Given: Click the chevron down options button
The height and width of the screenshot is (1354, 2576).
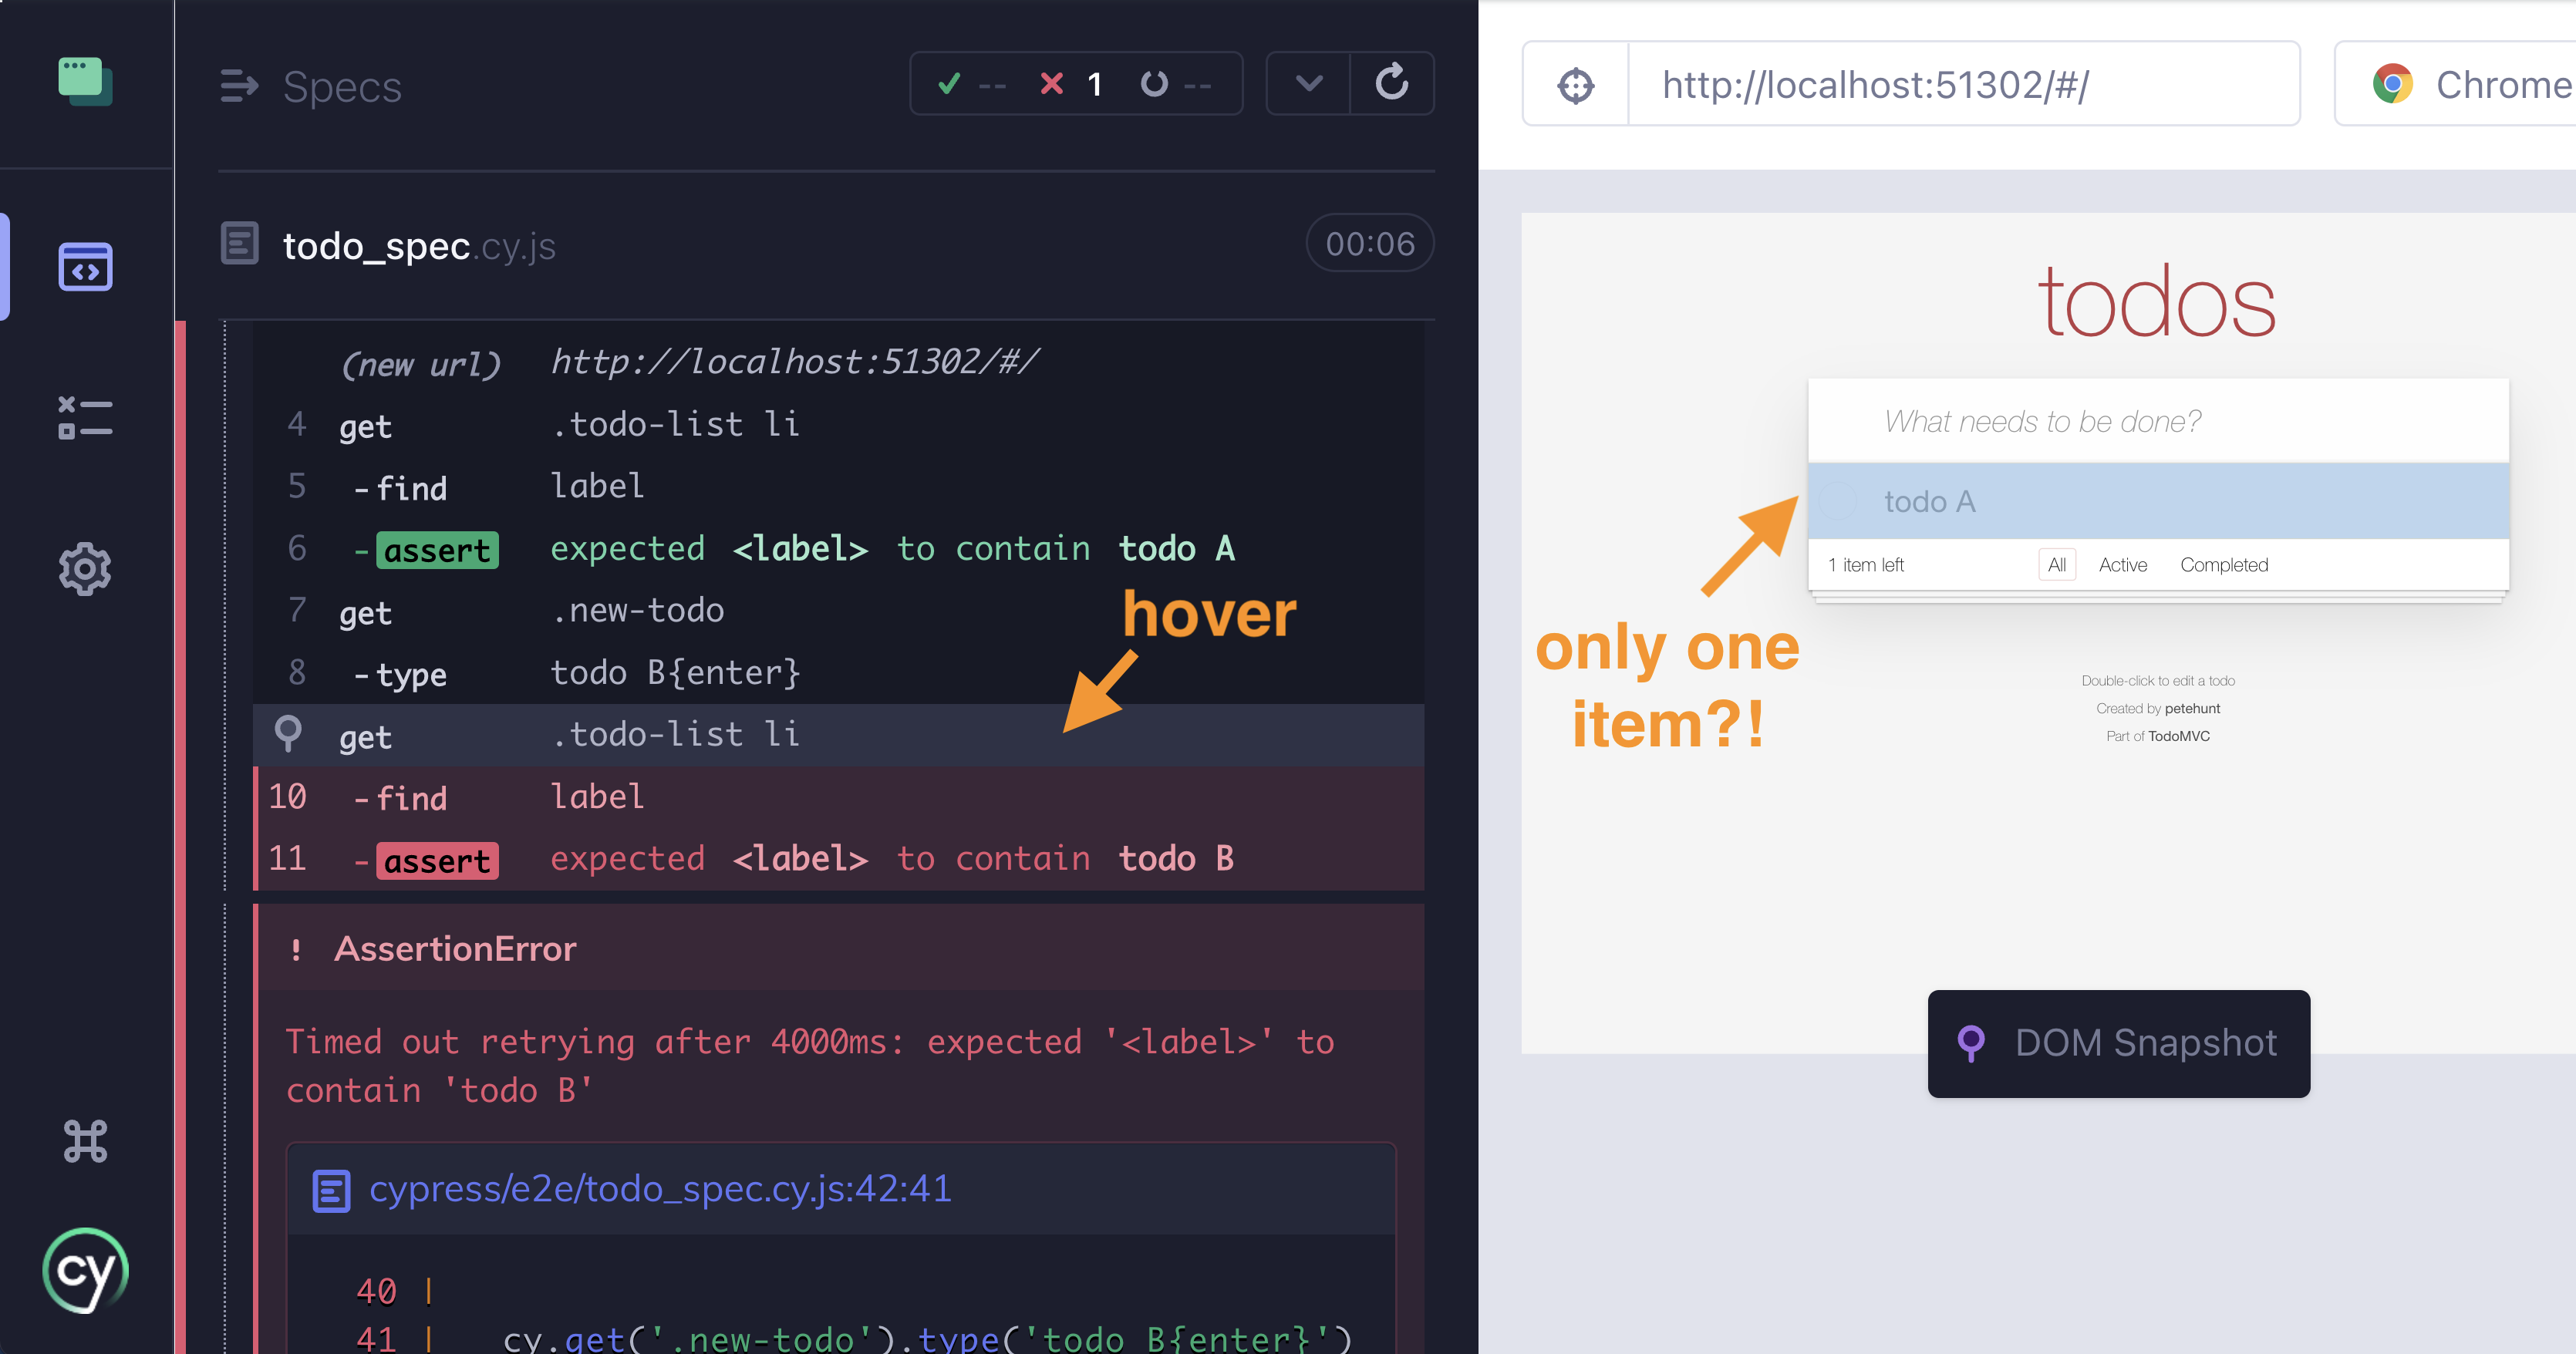Looking at the screenshot, I should [1308, 83].
